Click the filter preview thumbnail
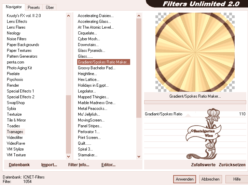Image resolution: width=248 pixels, height=185 pixels. [x=195, y=52]
